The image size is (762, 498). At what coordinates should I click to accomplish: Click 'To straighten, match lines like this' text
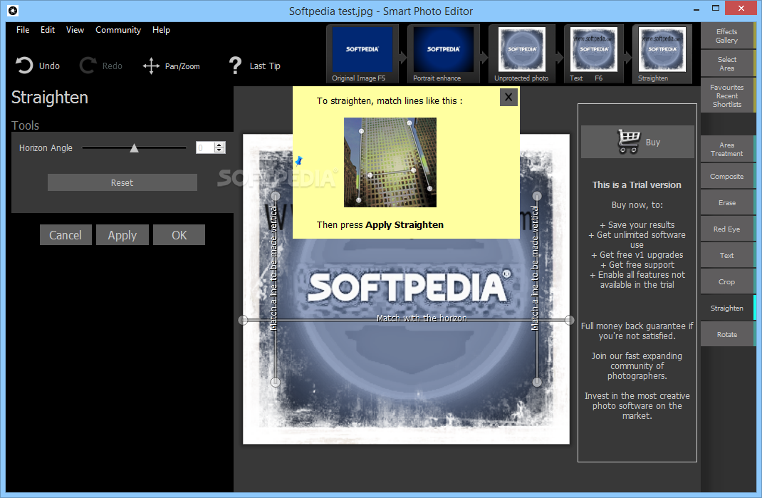point(390,100)
